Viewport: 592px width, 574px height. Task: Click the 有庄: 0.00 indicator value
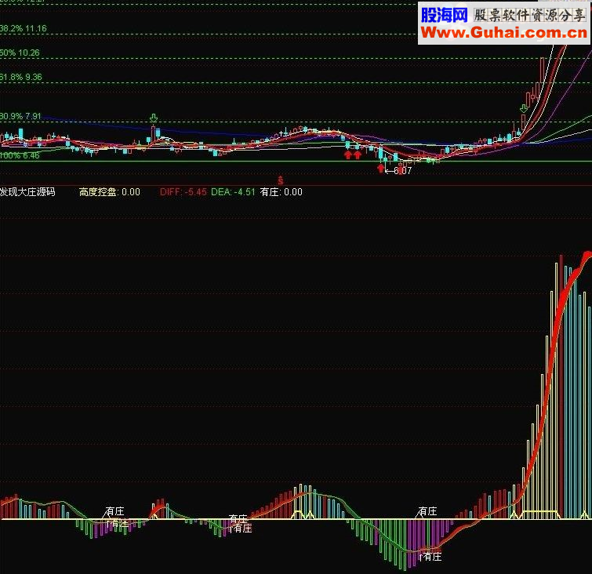(x=281, y=192)
